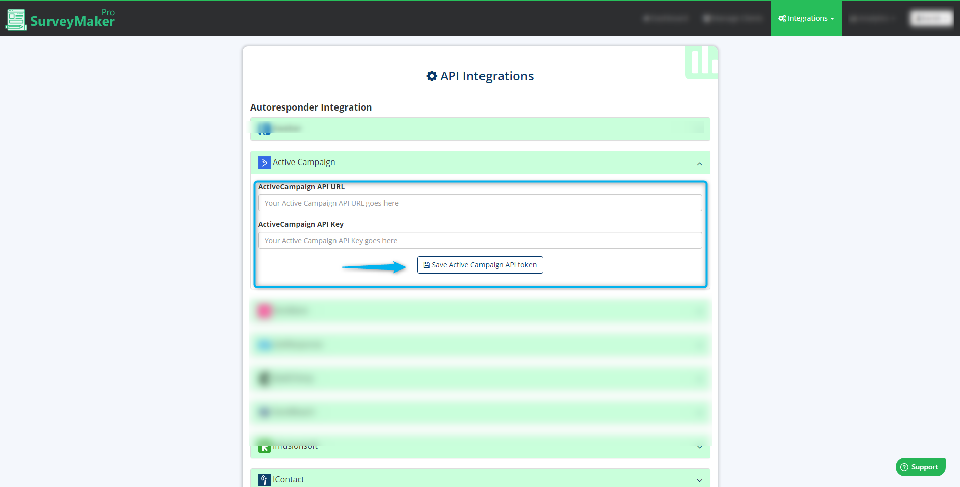The image size is (960, 487).
Task: Collapse the Active Campaign section
Action: point(699,163)
